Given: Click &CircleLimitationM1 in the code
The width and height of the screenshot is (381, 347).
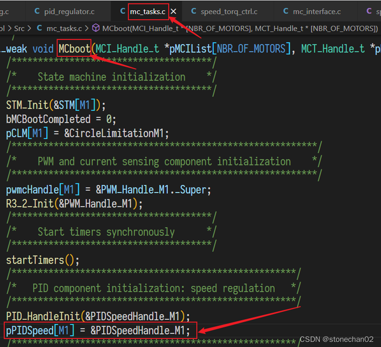Looking at the screenshot, I should click(x=114, y=133).
